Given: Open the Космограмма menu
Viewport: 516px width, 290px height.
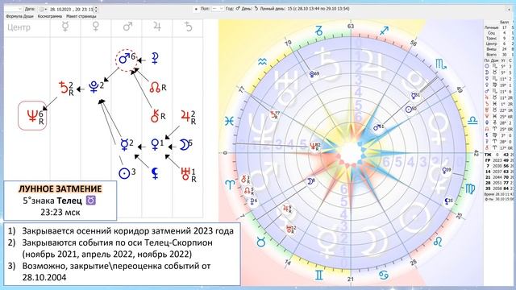Looking at the screenshot, I should click(x=50, y=16).
